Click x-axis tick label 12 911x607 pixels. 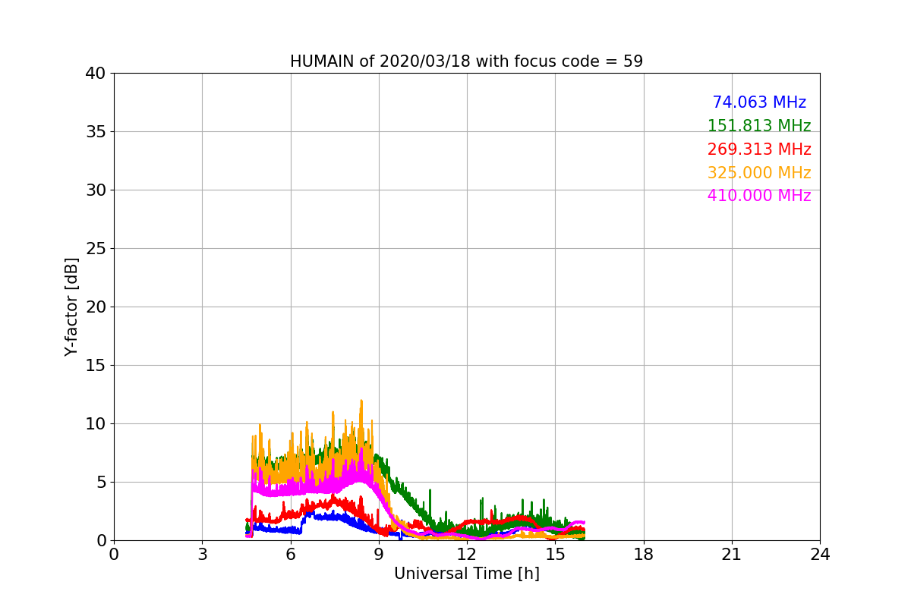click(467, 554)
